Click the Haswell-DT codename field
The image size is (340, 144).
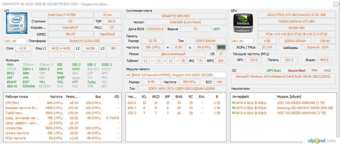pyautogui.click(x=70, y=28)
